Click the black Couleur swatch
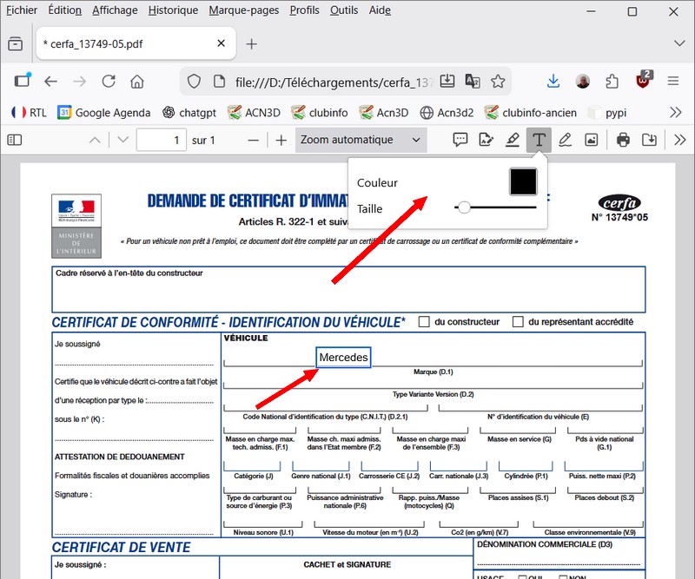This screenshot has height=579, width=695. (x=523, y=182)
